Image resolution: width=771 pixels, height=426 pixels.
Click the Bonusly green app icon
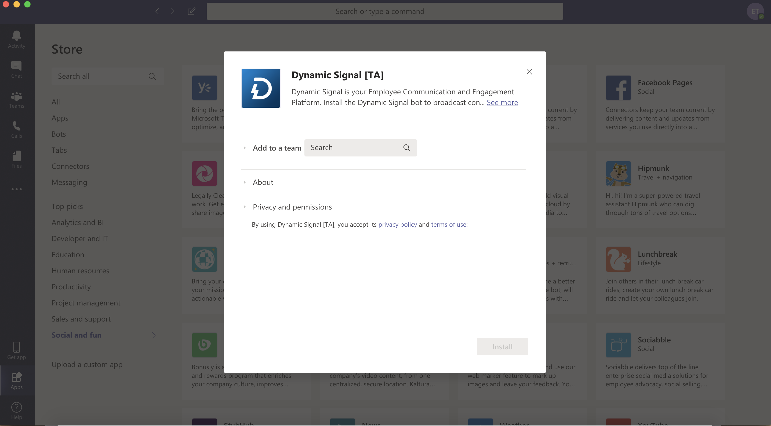pos(204,345)
